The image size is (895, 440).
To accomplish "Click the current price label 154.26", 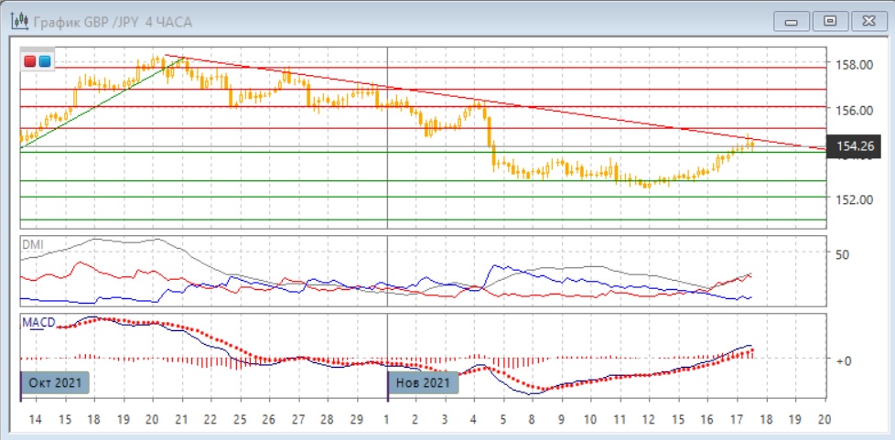I will tap(857, 146).
